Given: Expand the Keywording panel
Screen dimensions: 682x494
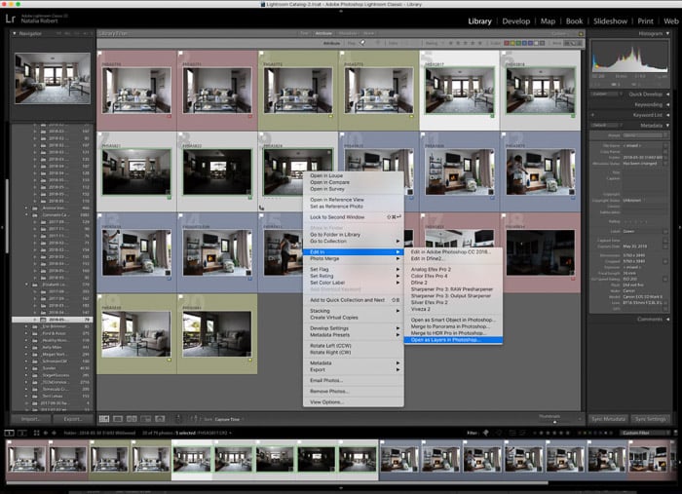Looking at the screenshot, I should 667,104.
